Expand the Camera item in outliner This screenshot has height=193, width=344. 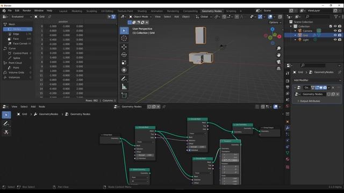click(295, 31)
